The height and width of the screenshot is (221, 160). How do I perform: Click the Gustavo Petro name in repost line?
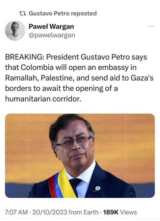[x=49, y=14]
